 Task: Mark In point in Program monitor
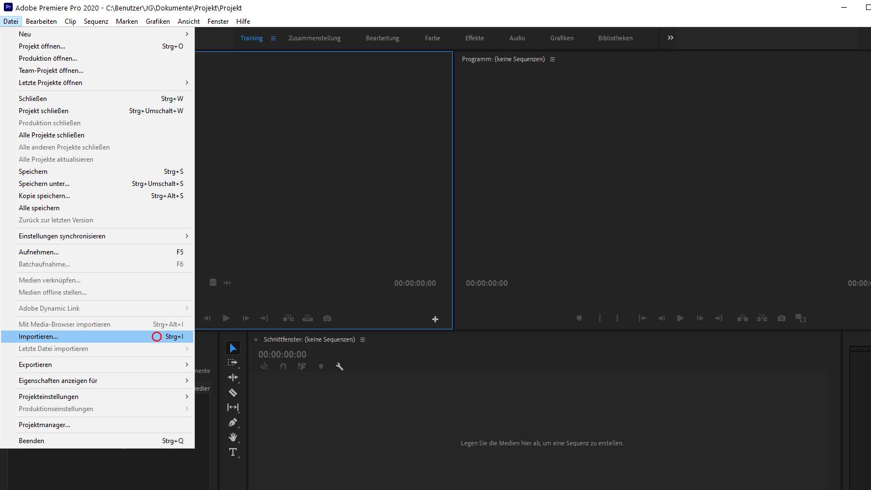(x=599, y=318)
